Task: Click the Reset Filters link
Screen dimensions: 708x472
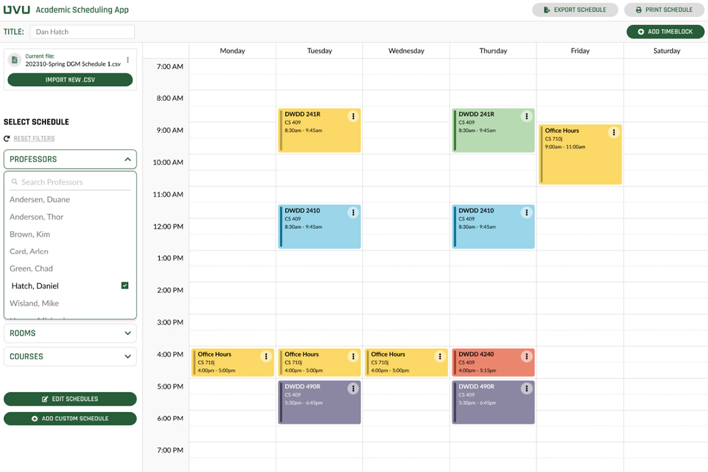Action: [34, 139]
